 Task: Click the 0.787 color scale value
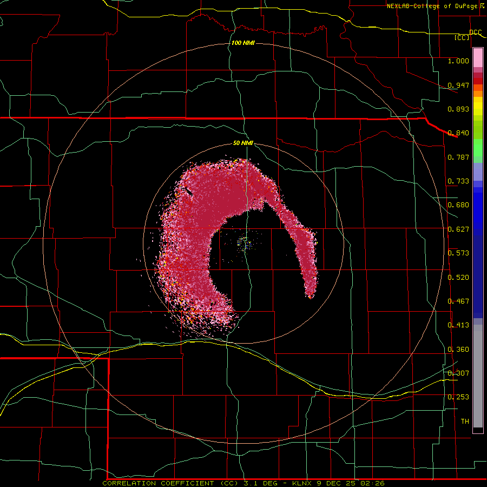pos(458,157)
